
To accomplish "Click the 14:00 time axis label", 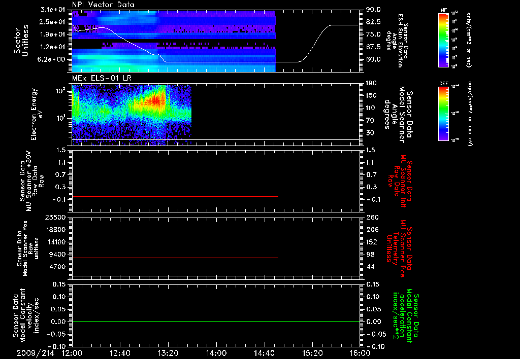I will point(216,353).
